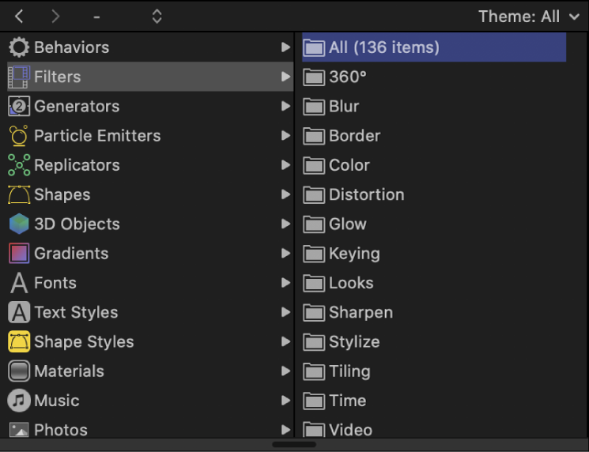Open the Stylize filters folder

pyautogui.click(x=353, y=342)
